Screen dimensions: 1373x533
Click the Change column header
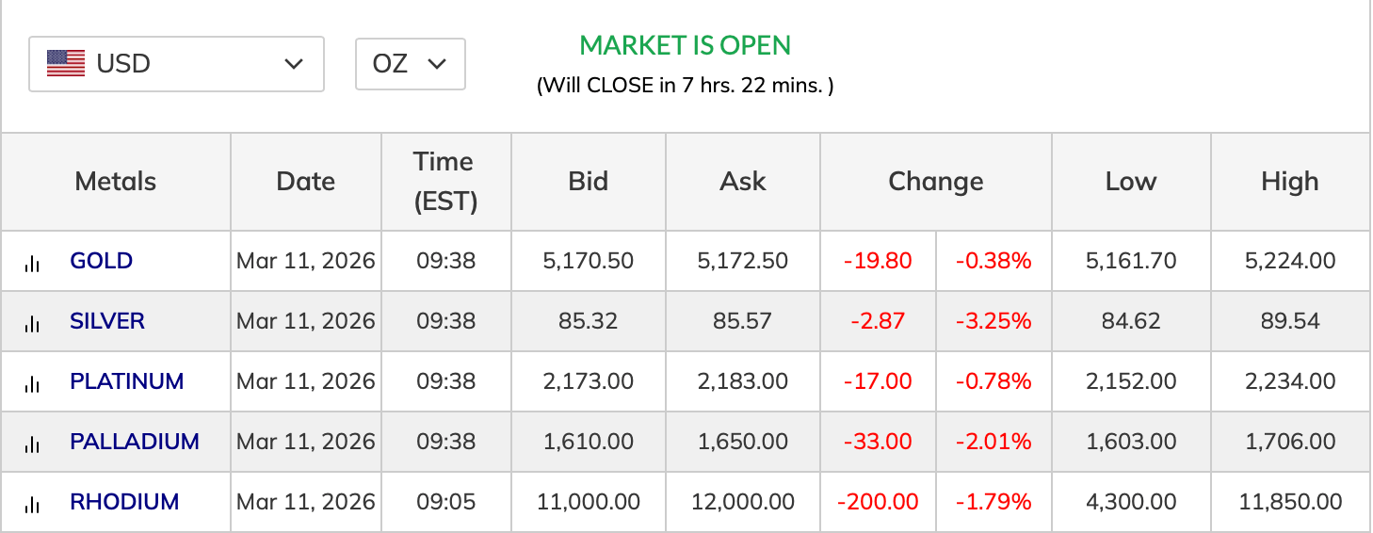[x=936, y=182]
